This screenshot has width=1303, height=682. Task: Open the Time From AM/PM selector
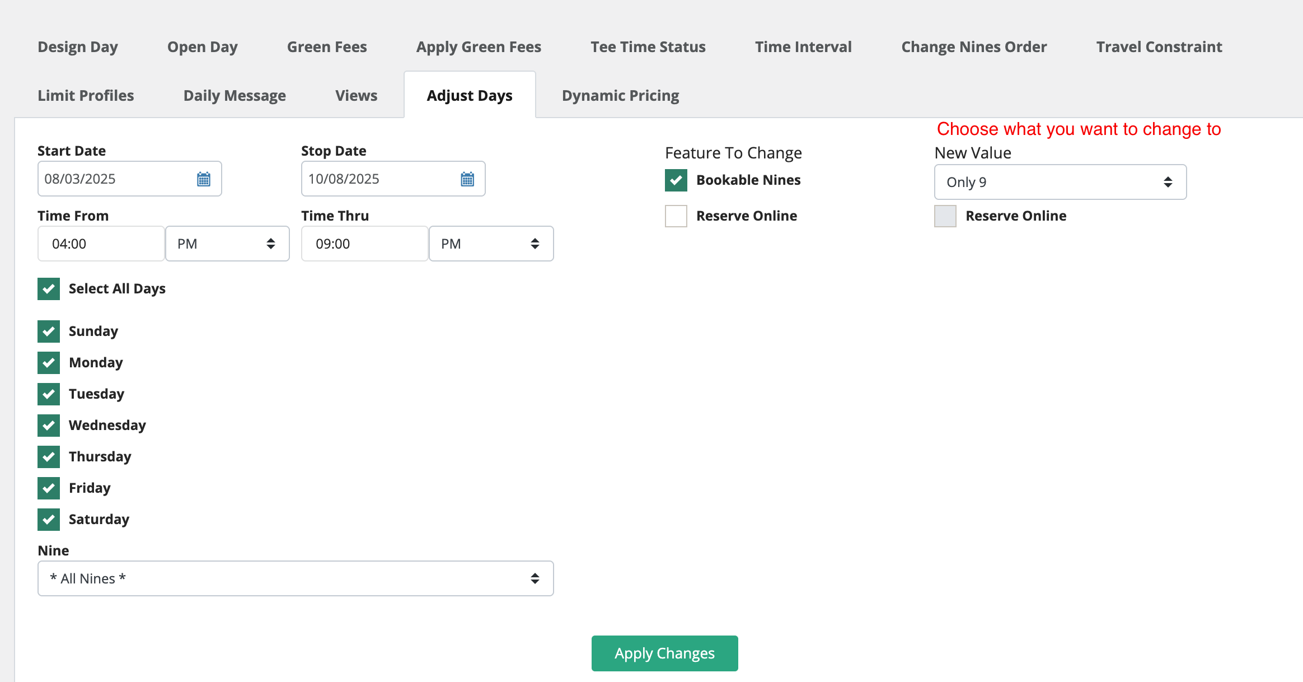pyautogui.click(x=227, y=244)
